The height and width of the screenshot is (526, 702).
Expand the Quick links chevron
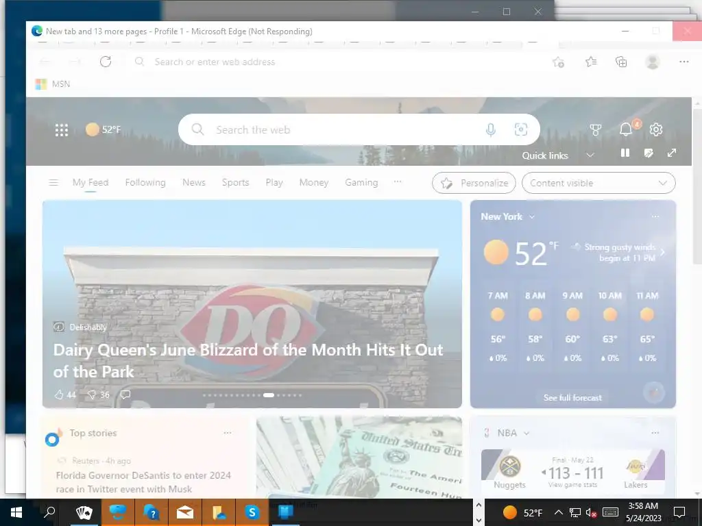pyautogui.click(x=590, y=155)
